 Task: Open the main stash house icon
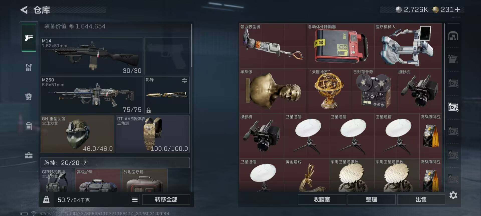click(453, 36)
